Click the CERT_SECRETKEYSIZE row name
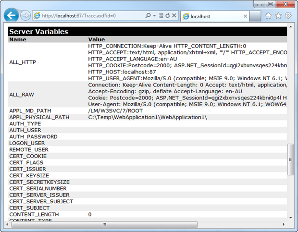Viewport: 298px width, 232px height. 39,182
